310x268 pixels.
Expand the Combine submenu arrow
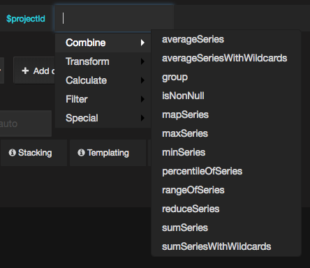pyautogui.click(x=142, y=43)
